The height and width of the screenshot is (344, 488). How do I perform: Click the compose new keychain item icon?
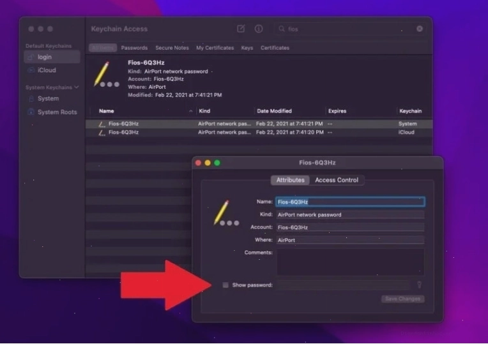click(241, 29)
